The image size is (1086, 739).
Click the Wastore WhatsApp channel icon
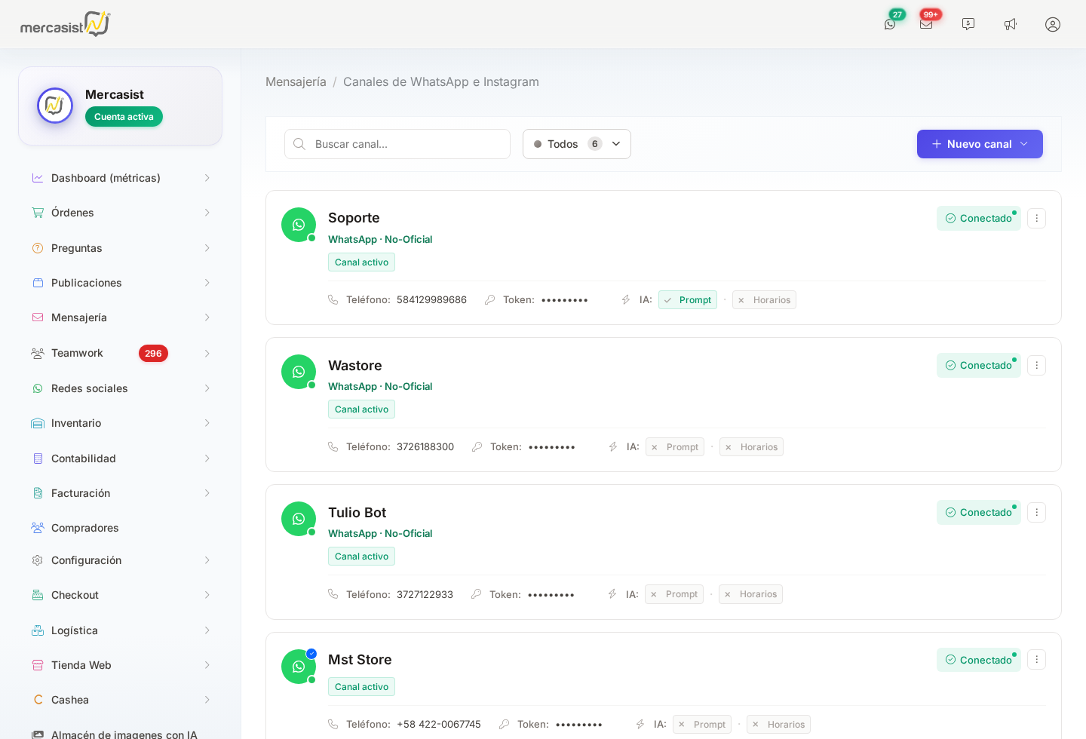299,372
